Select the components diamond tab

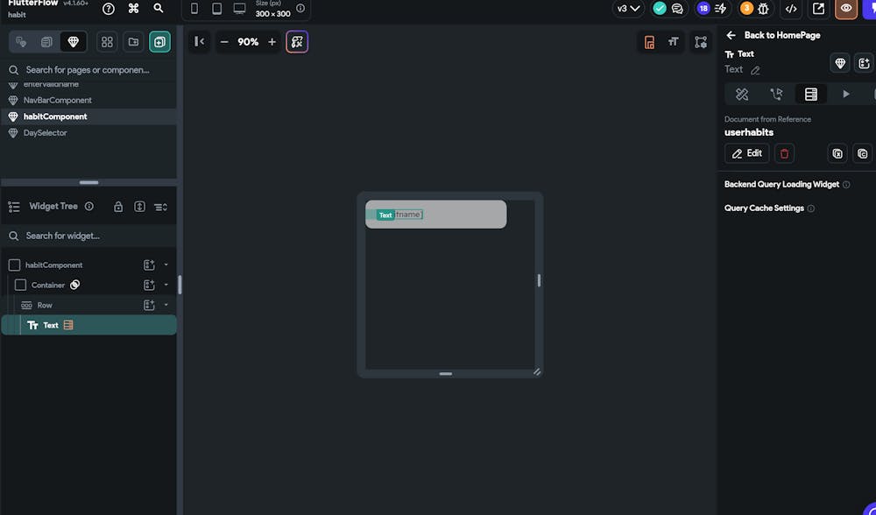[74, 42]
